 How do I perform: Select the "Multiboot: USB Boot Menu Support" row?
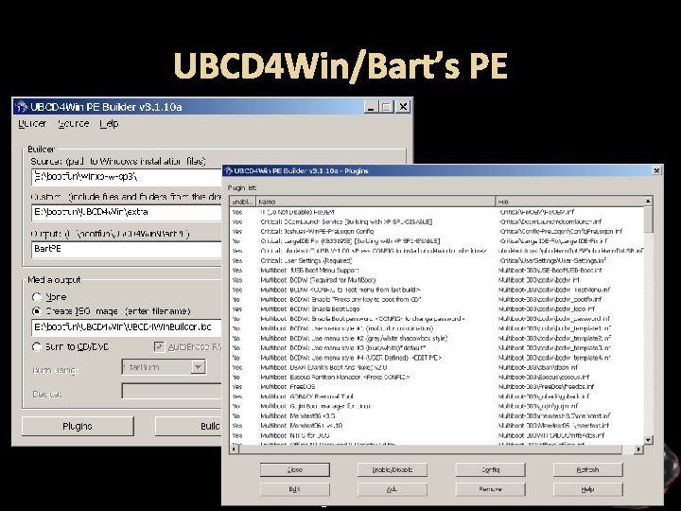(436, 271)
